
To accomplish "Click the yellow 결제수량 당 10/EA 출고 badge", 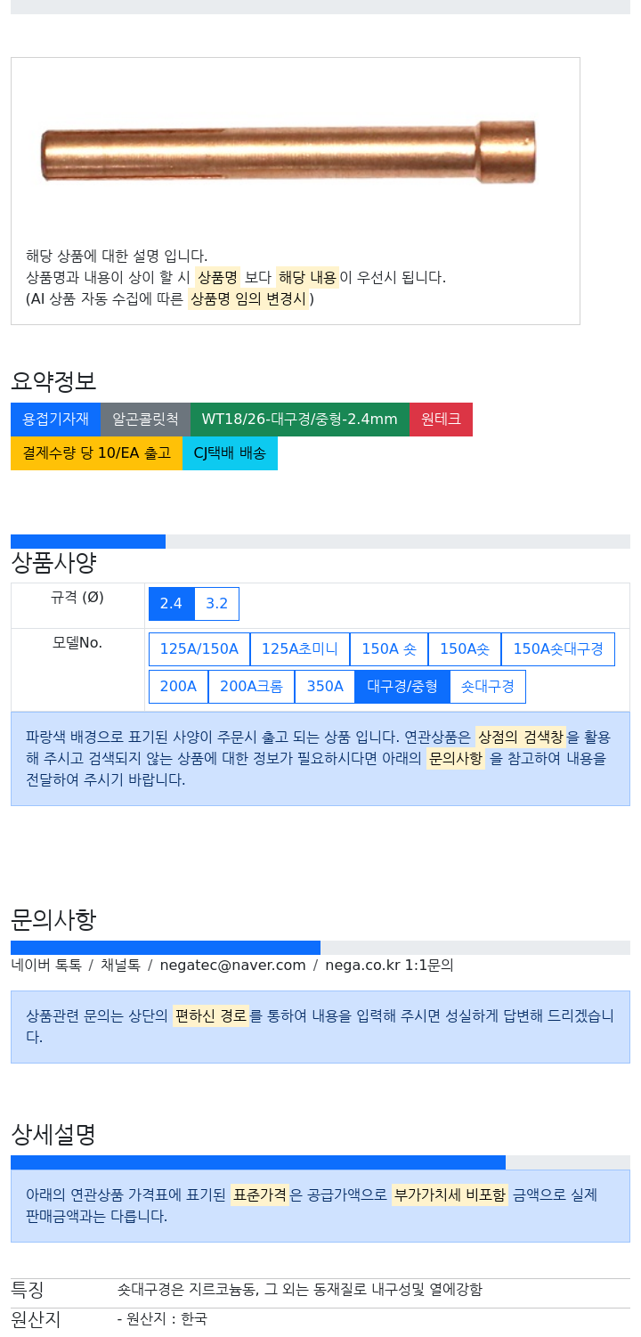I will pyautogui.click(x=96, y=453).
